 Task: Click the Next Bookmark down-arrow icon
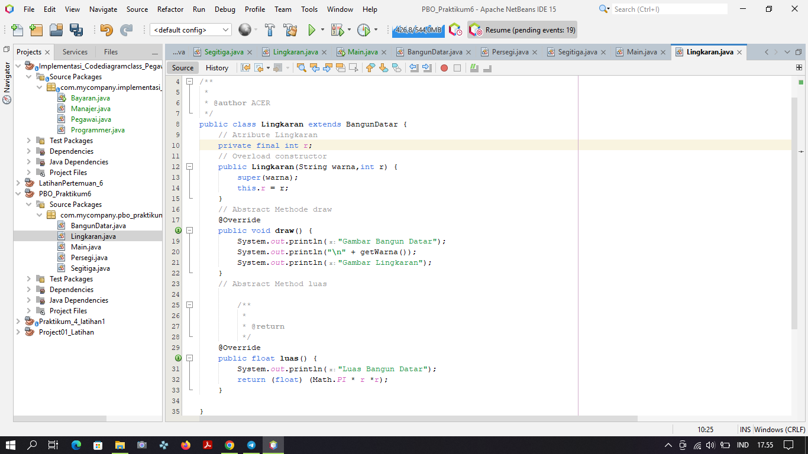tap(383, 68)
